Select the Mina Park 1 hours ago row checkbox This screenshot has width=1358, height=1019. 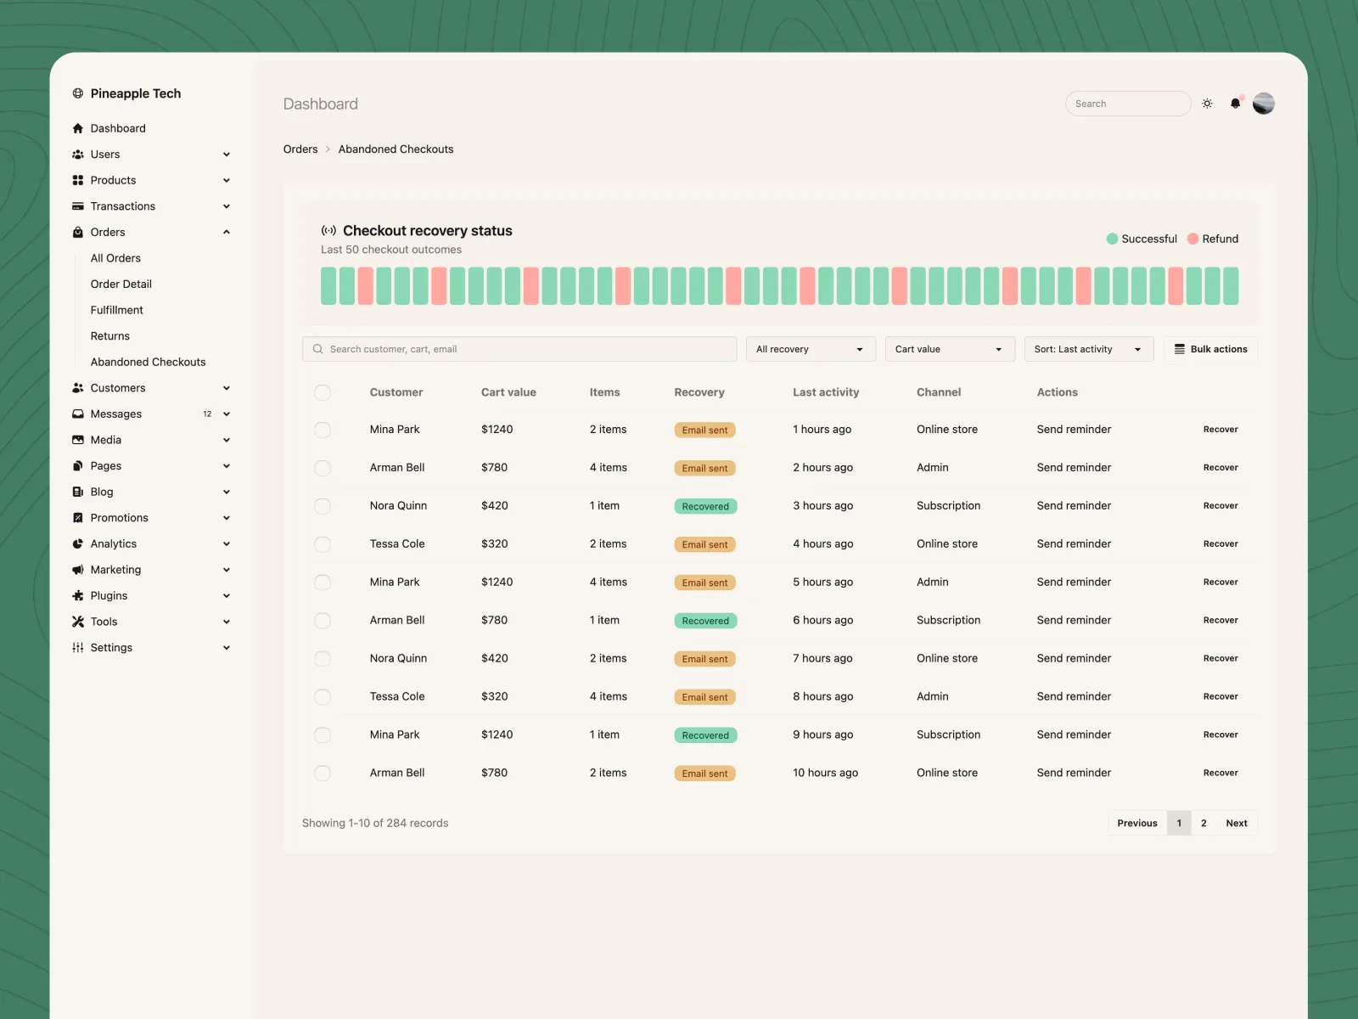click(x=323, y=430)
